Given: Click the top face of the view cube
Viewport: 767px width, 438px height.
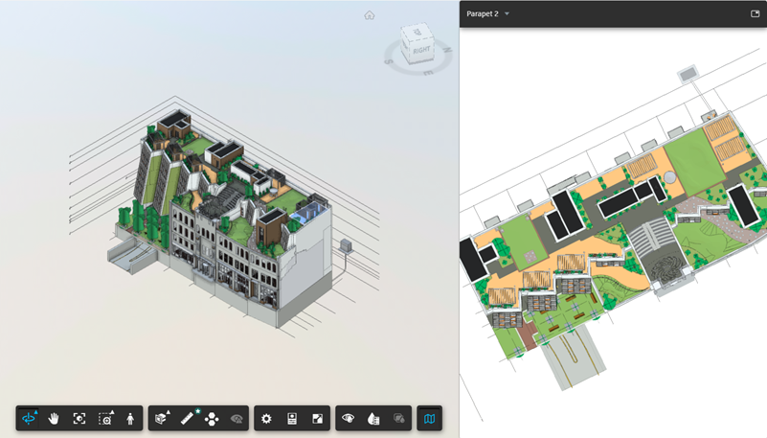Looking at the screenshot, I should (417, 32).
